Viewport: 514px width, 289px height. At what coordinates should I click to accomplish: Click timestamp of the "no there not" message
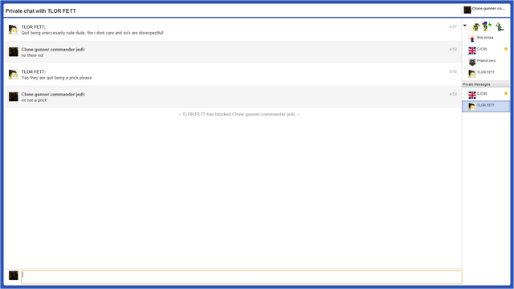point(453,49)
